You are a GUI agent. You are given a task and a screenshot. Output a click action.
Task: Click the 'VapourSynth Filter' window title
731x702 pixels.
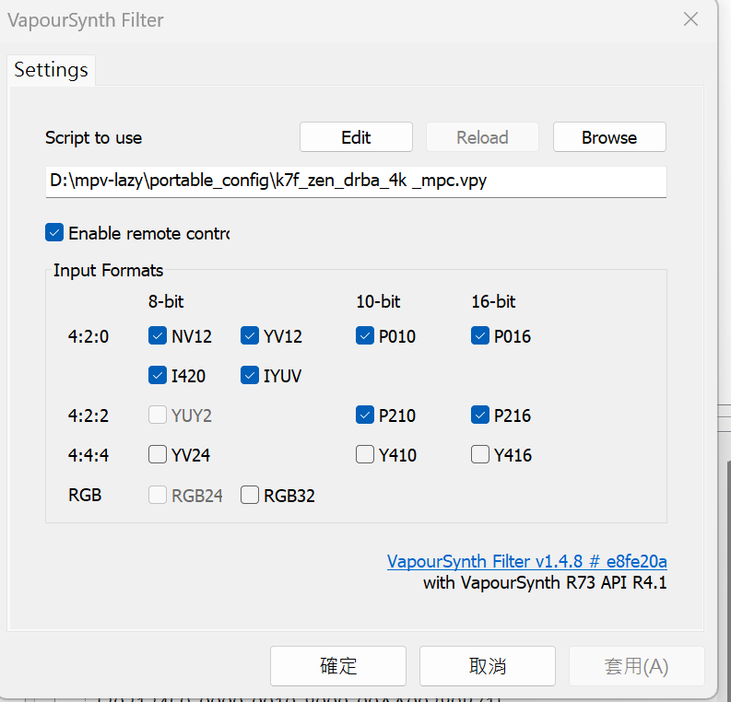[86, 20]
